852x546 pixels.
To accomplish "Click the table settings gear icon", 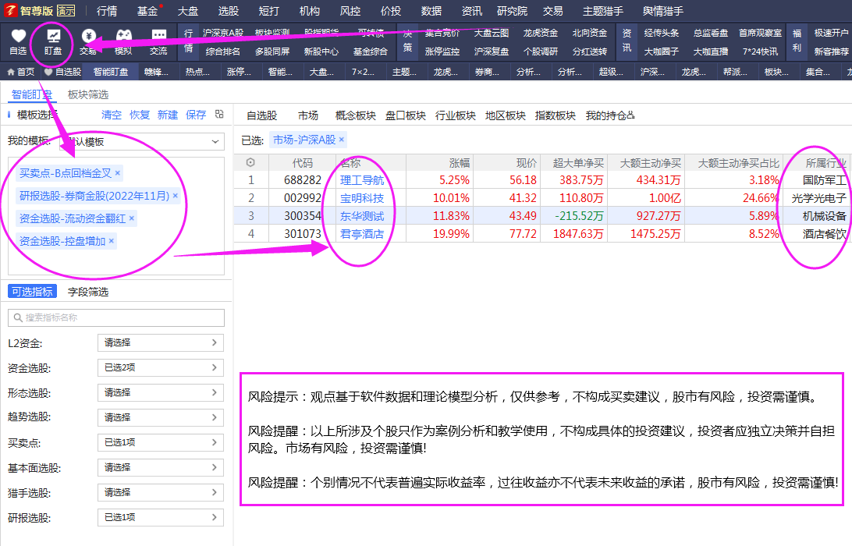I will [x=250, y=162].
